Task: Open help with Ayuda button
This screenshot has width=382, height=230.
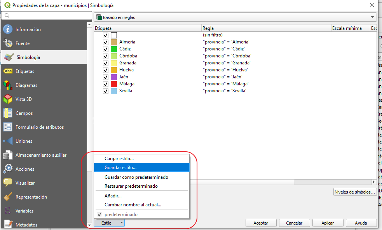Action: click(361, 223)
